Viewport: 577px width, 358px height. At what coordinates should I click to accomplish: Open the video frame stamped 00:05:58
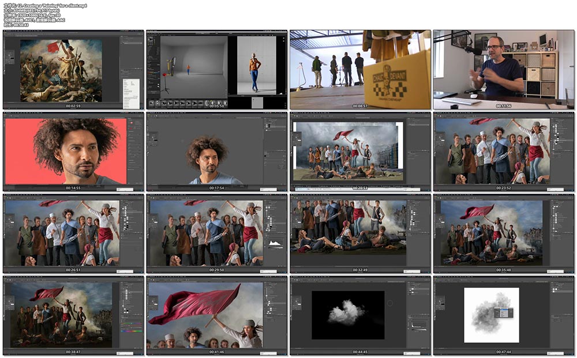(217, 70)
